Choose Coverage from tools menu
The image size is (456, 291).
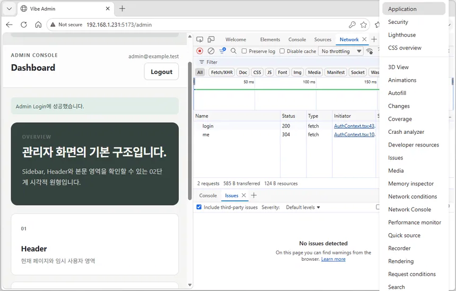point(414,119)
